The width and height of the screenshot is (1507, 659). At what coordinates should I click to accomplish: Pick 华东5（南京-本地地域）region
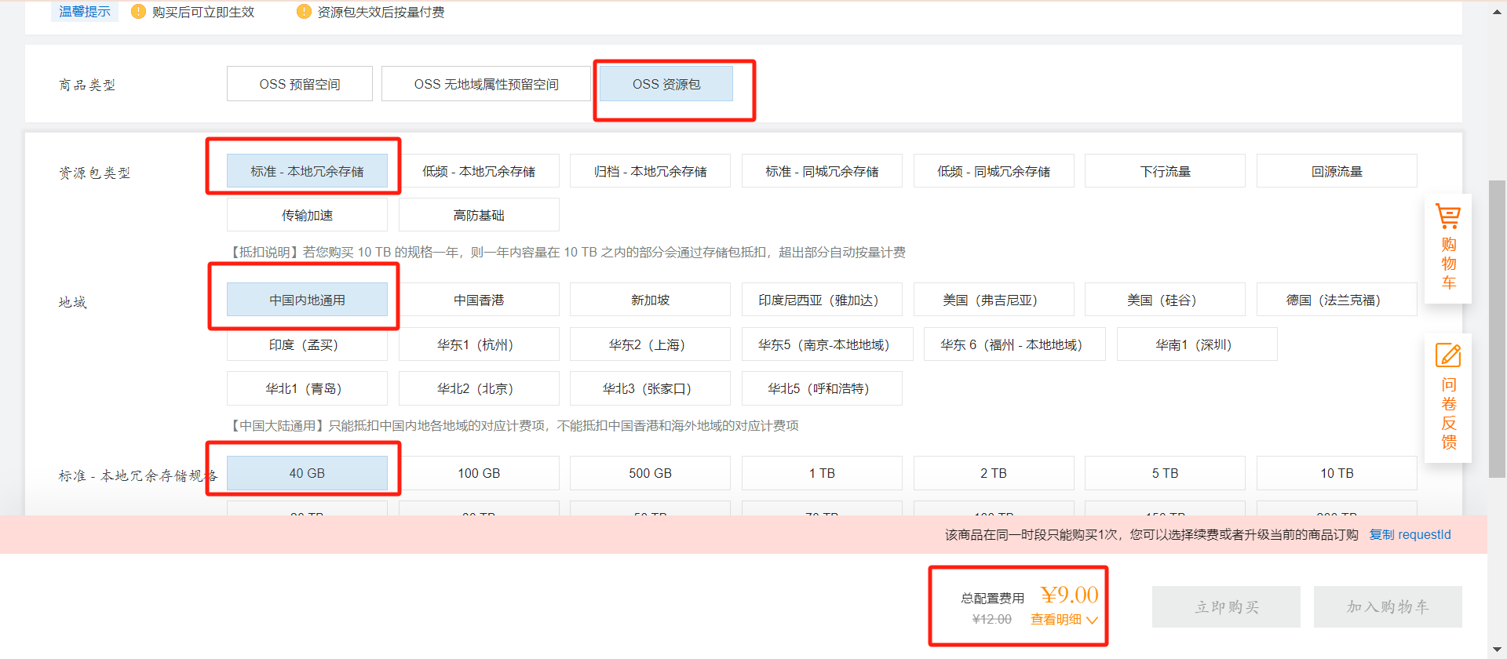coord(827,344)
